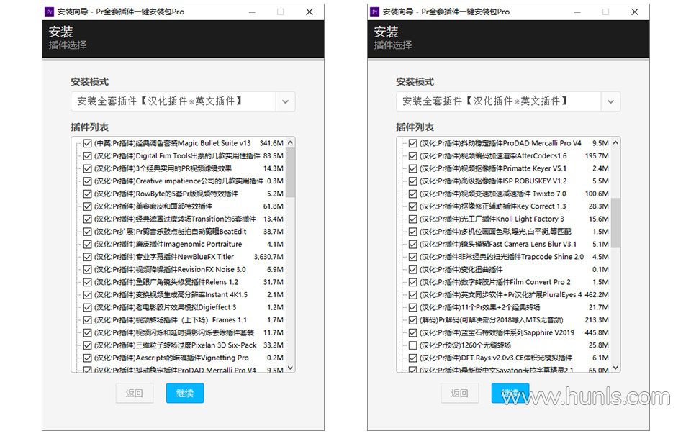Toggle Trapcode Shine 2.0 checkbox
This screenshot has height=436, width=691.
point(412,257)
